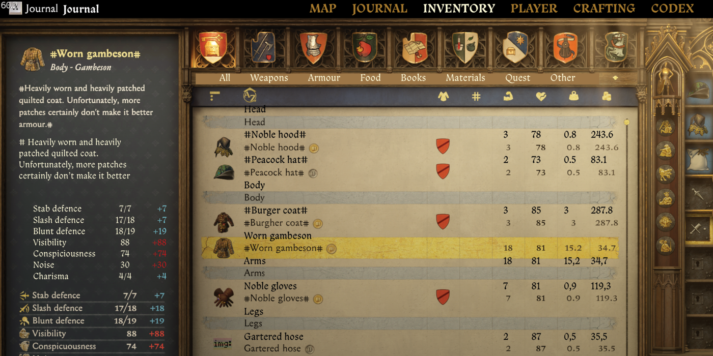
Task: Click the inventory list scrollbar handle
Action: (x=627, y=122)
